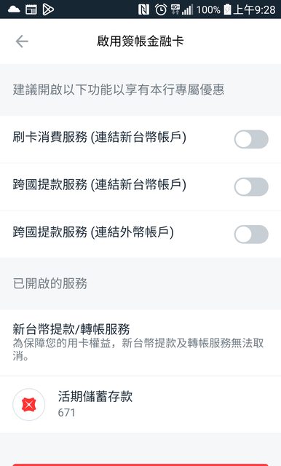Tap the DBS logo beside 活期儲蓄存款
This screenshot has width=281, height=466.
pyautogui.click(x=29, y=405)
